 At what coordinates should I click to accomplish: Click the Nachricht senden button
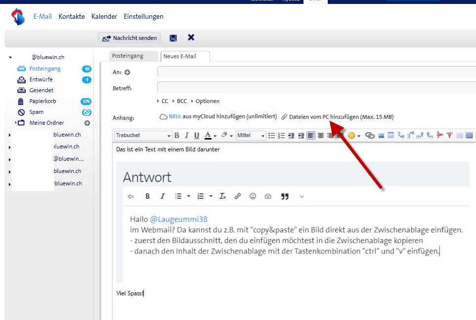click(x=130, y=38)
